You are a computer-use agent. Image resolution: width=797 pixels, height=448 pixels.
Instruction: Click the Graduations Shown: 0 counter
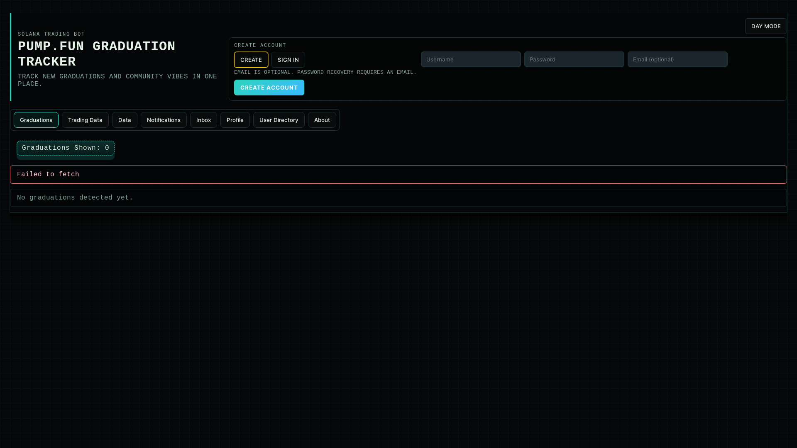pos(66,148)
